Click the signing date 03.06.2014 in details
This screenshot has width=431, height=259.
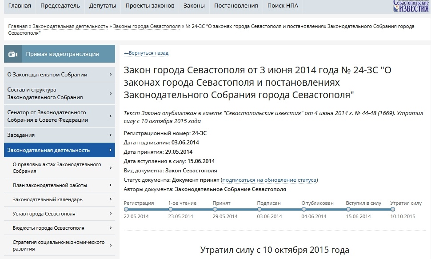(x=185, y=143)
